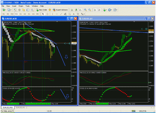Select the Fibonacci Retracement tool
Screen dimensions: 156x113
69,14
